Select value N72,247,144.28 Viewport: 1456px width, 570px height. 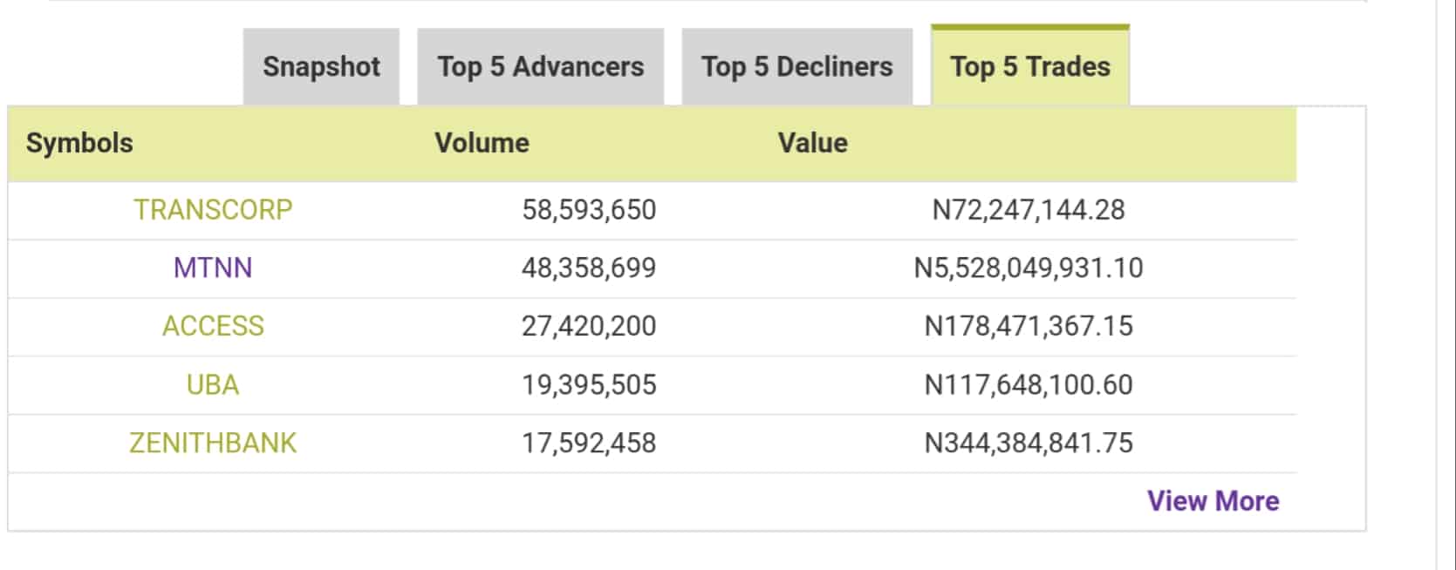click(1029, 210)
